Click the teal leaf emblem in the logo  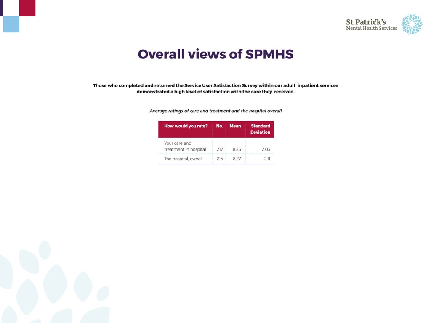click(411, 24)
